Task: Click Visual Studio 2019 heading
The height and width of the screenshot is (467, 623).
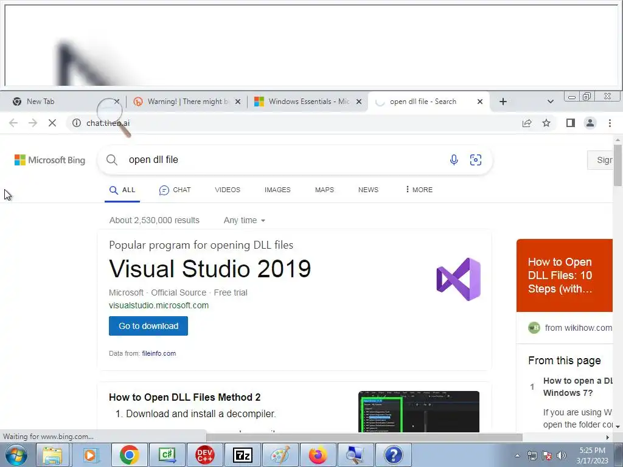Action: coord(210,269)
